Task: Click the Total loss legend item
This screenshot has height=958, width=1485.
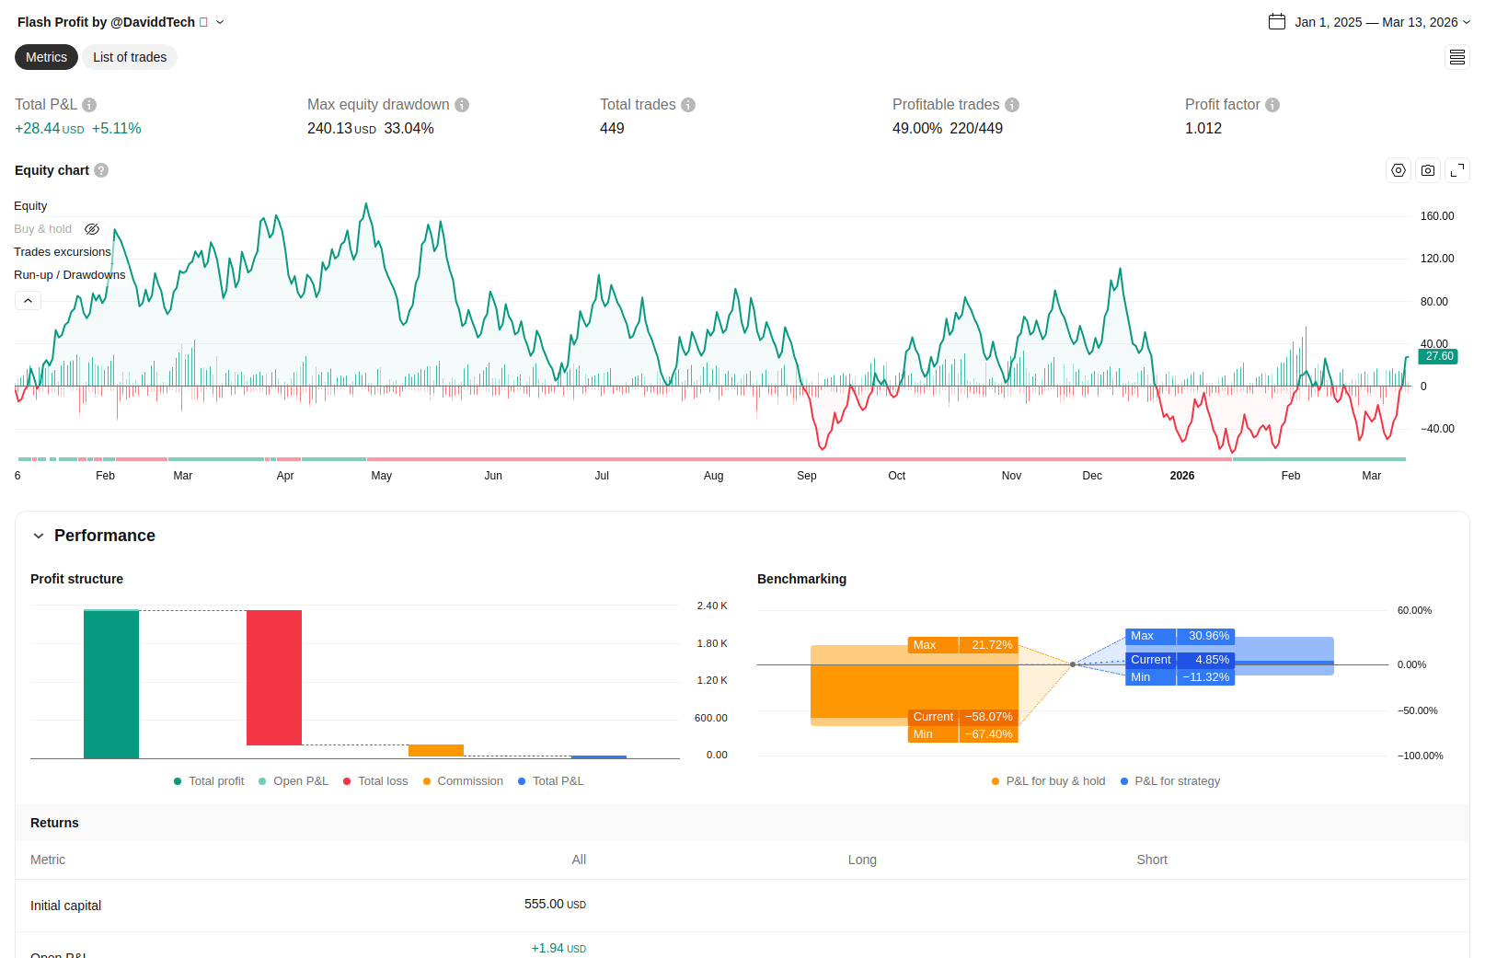Action: 375,781
